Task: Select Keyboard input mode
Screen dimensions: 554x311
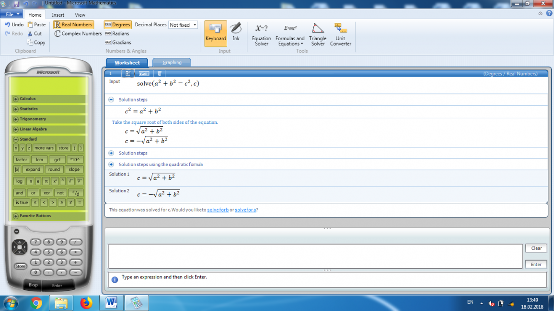Action: (215, 33)
